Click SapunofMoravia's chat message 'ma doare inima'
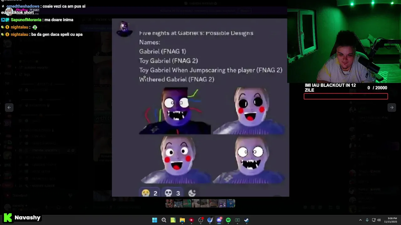Viewport: 401px width, 225px height. point(59,20)
